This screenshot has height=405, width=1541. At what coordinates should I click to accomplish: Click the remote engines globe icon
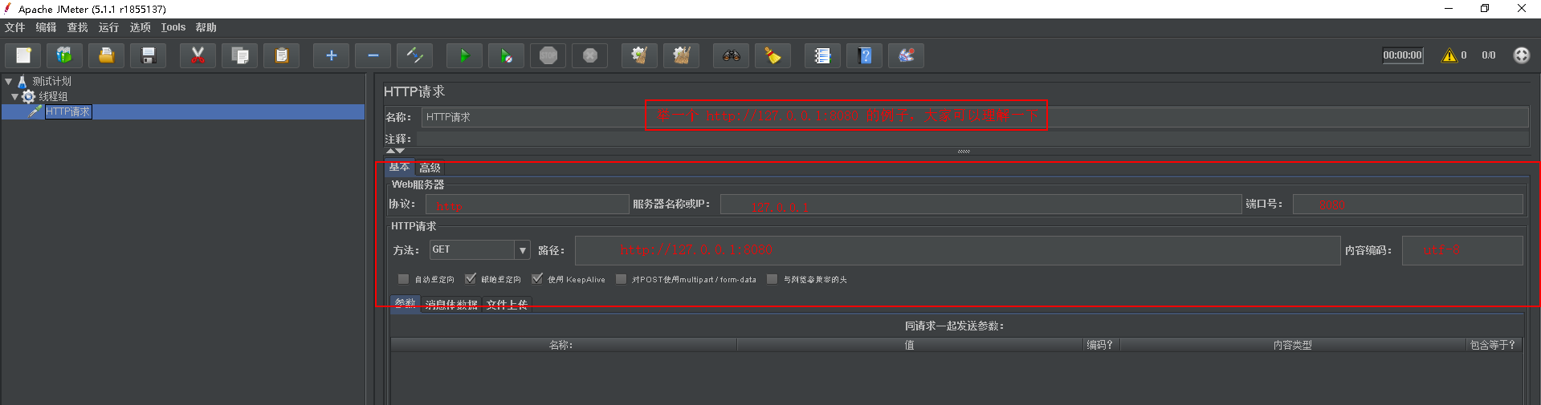(x=1522, y=55)
